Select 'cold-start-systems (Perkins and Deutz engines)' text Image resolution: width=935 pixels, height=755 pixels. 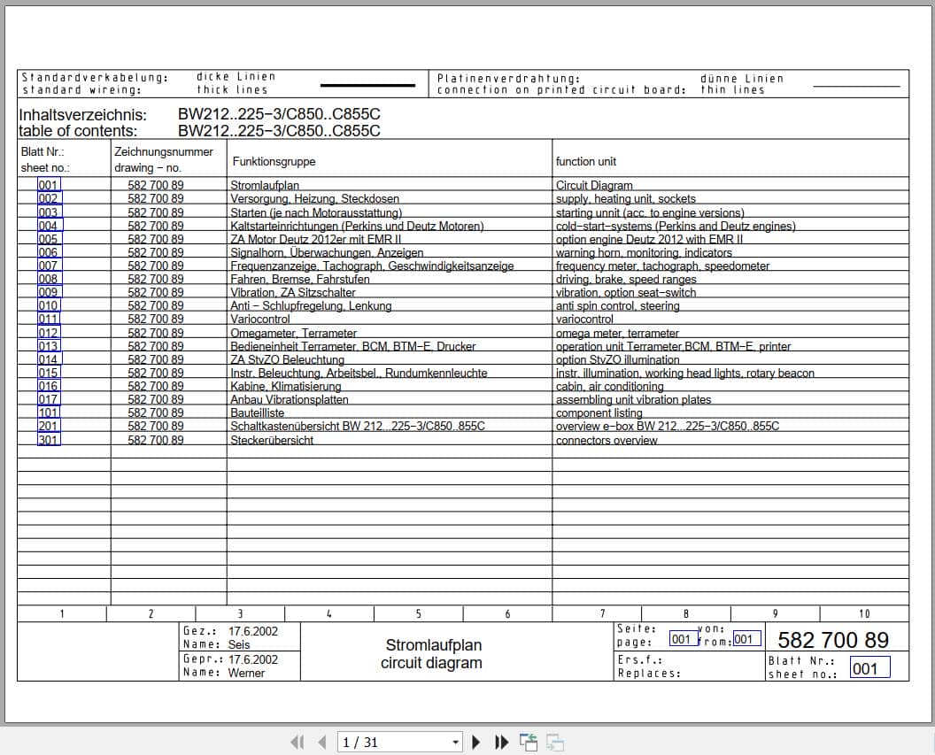click(x=676, y=226)
